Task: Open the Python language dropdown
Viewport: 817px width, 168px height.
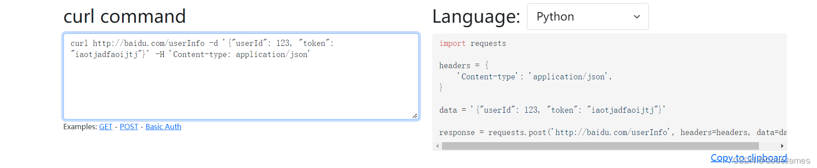Action: pos(588,16)
